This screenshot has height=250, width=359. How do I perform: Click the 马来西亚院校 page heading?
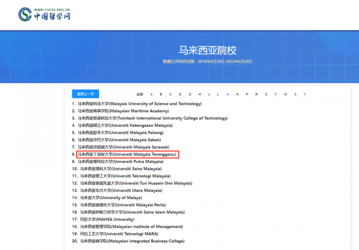207,50
